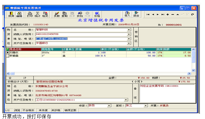This screenshot has width=205, height=119.
Task: Open the buyer 纳税人识别号 dropdown arrow
Action: click(129, 34)
